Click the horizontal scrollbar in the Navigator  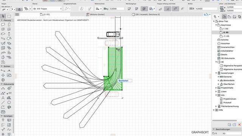[224, 121]
